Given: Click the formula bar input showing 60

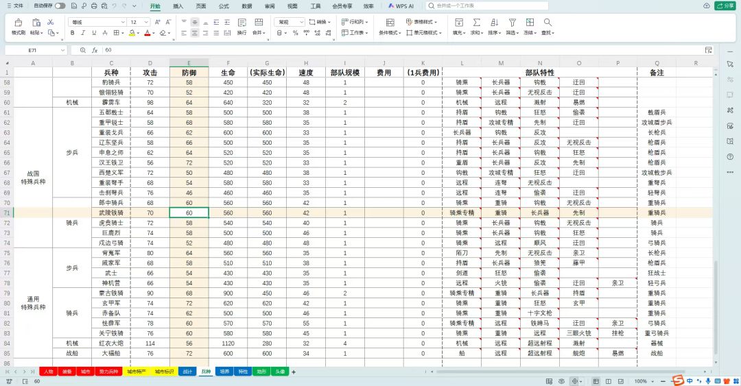Looking at the screenshot, I should click(401, 50).
